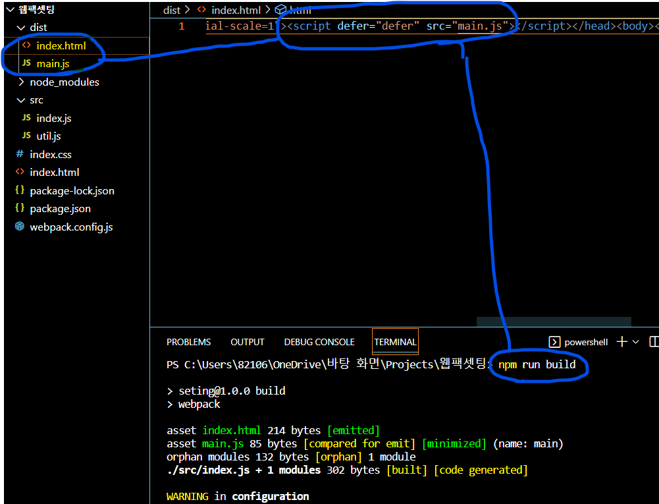Open index.css file
Screen dimensions: 659x504
(51, 154)
